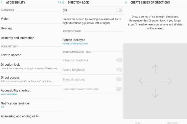Tap the right arrow direction
Screen dimensions: 187x124
pyautogui.click(x=167, y=81)
